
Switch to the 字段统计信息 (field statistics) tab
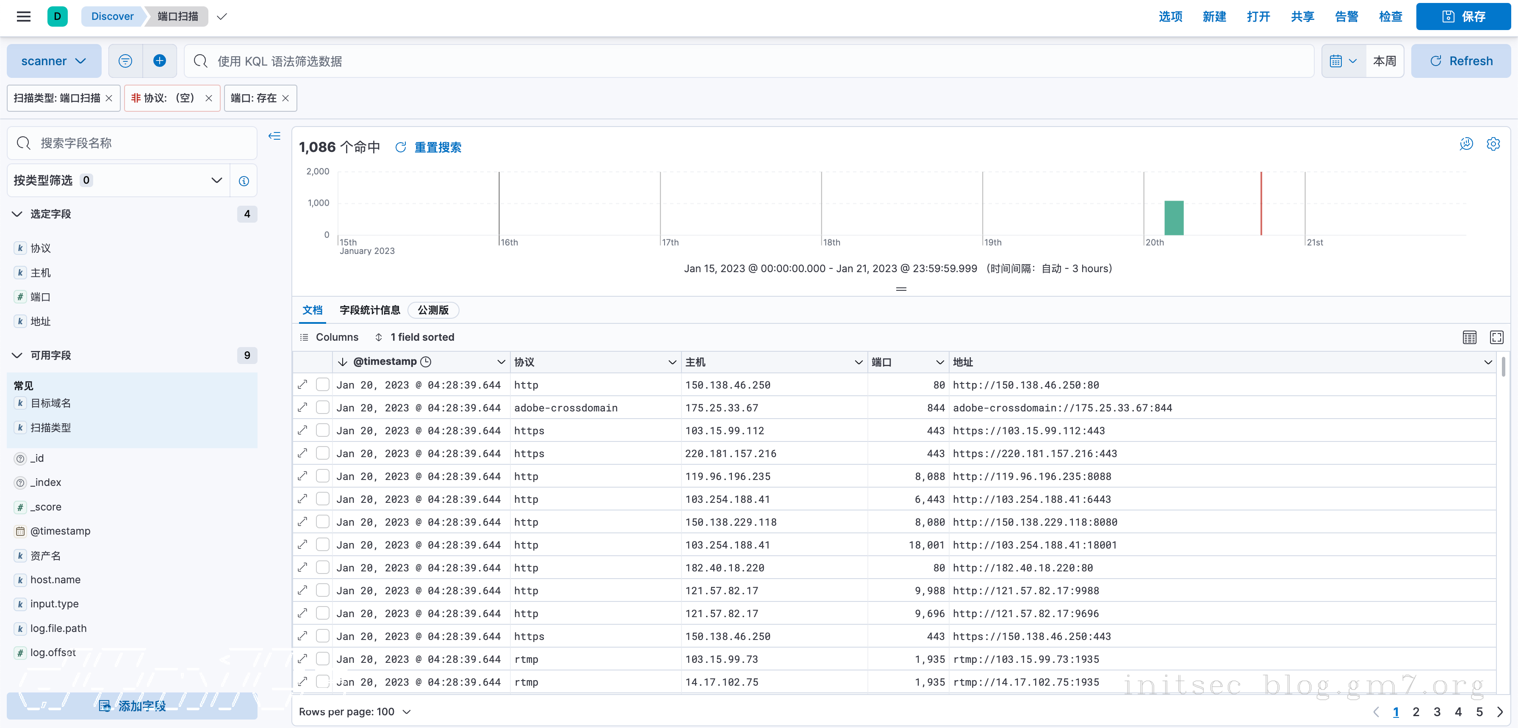pos(369,310)
